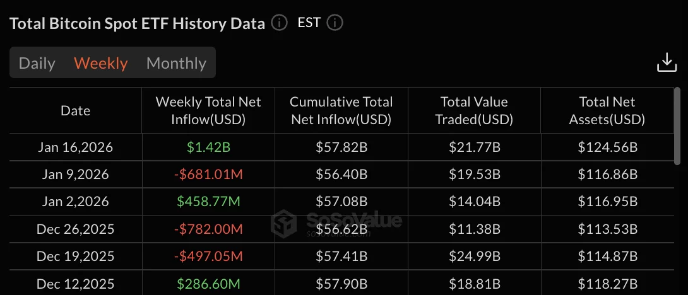The height and width of the screenshot is (295, 688).
Task: Select the Weekly tab
Action: (x=101, y=63)
